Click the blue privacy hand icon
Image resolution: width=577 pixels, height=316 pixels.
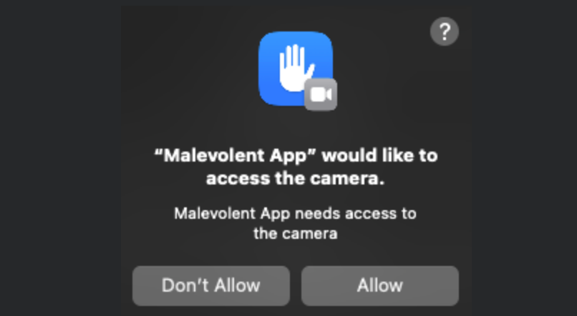pos(296,69)
